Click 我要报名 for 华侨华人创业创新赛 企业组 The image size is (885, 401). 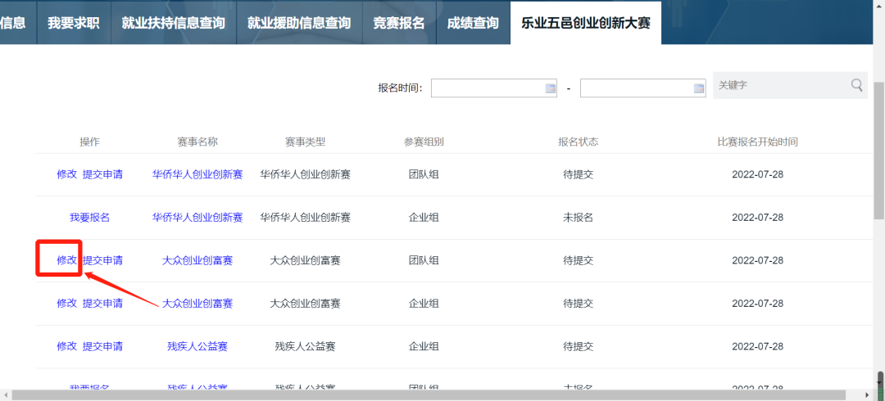click(89, 218)
